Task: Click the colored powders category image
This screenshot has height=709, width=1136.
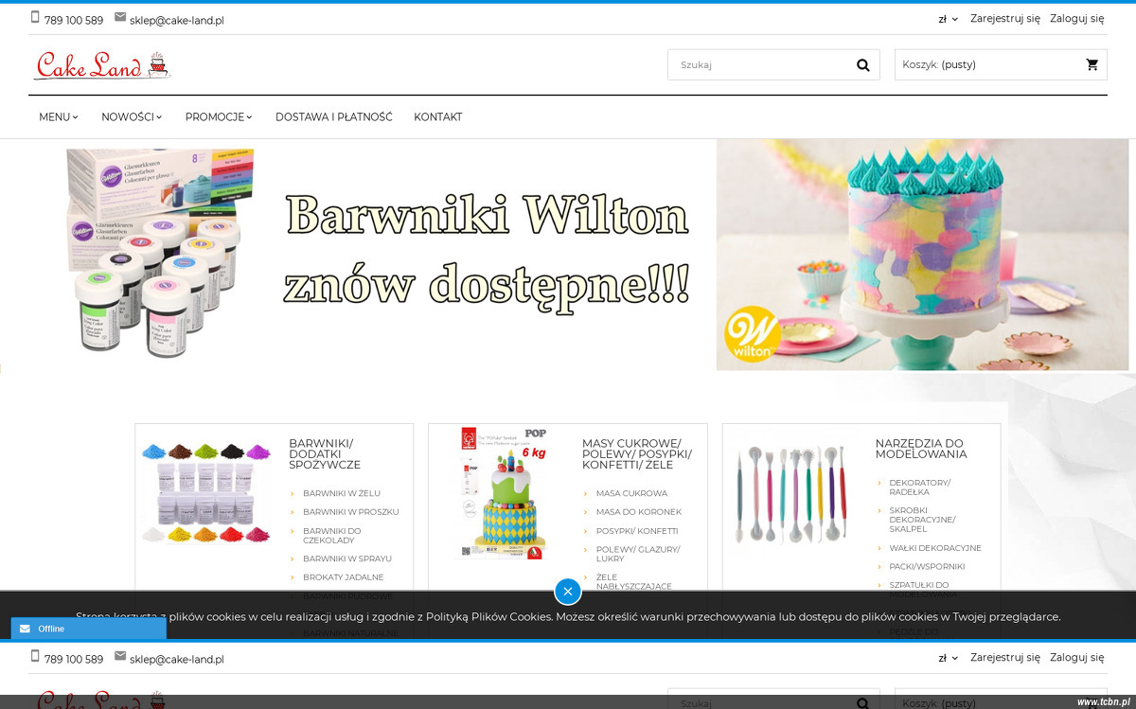Action: [x=206, y=493]
